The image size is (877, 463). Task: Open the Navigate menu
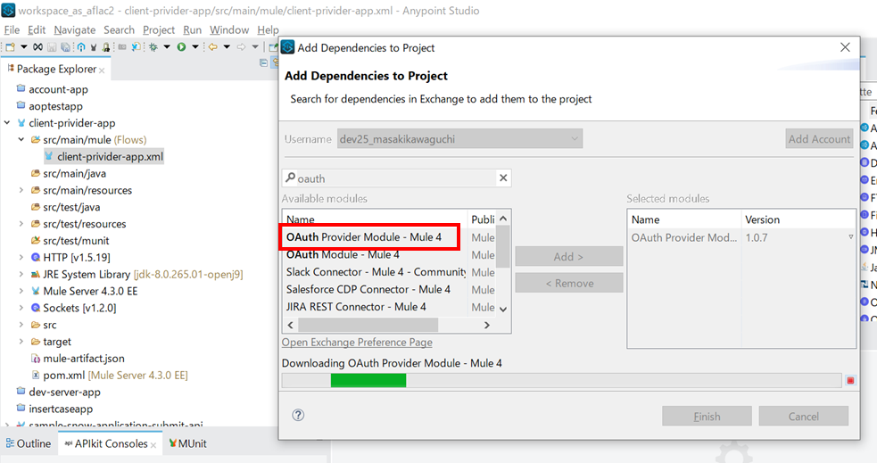click(x=74, y=29)
